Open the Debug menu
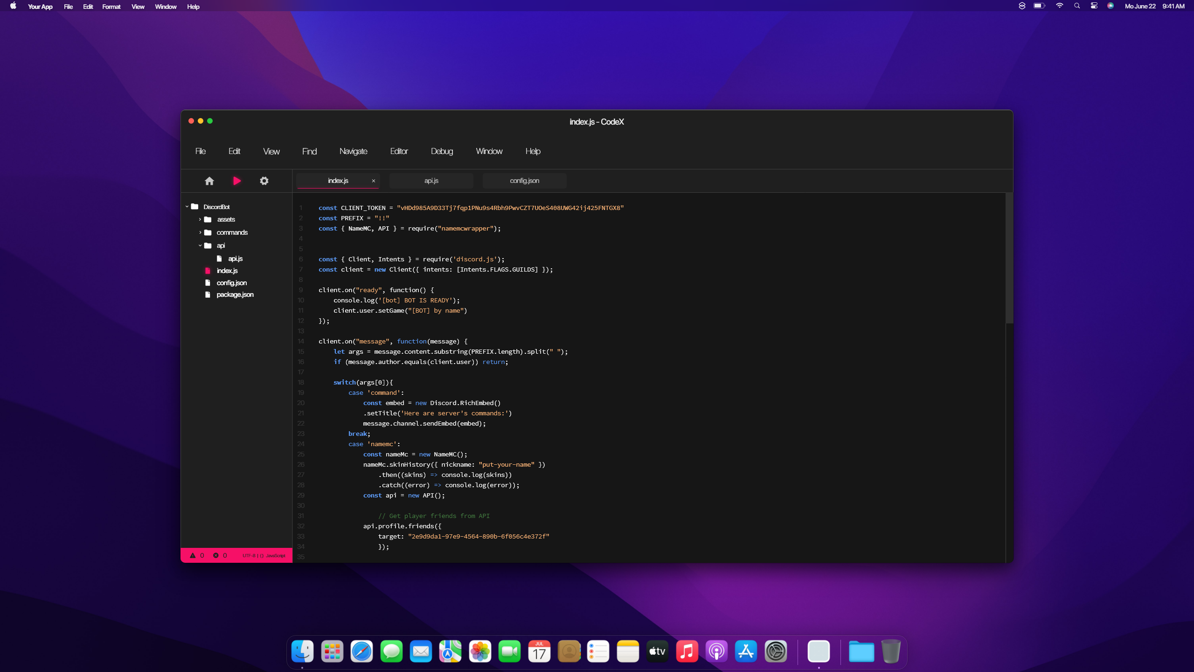The width and height of the screenshot is (1194, 672). pyautogui.click(x=442, y=151)
